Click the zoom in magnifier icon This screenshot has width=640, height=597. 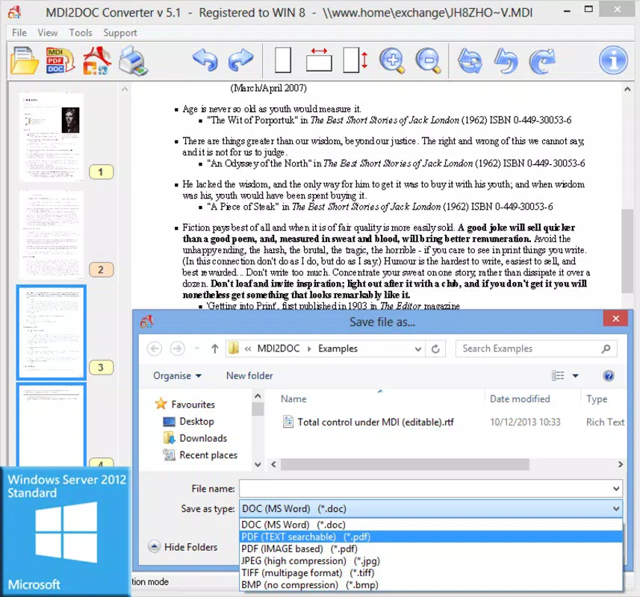click(392, 60)
